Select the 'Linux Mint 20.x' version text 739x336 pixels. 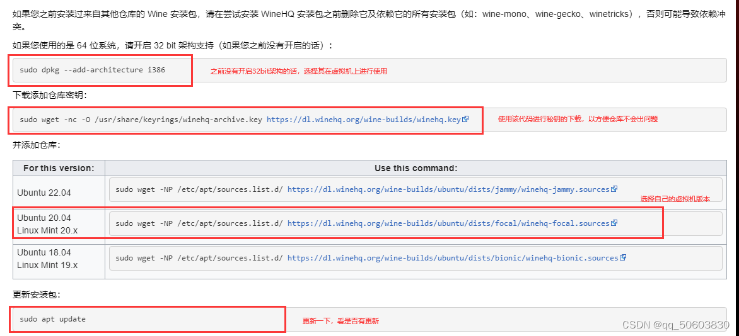click(47, 230)
